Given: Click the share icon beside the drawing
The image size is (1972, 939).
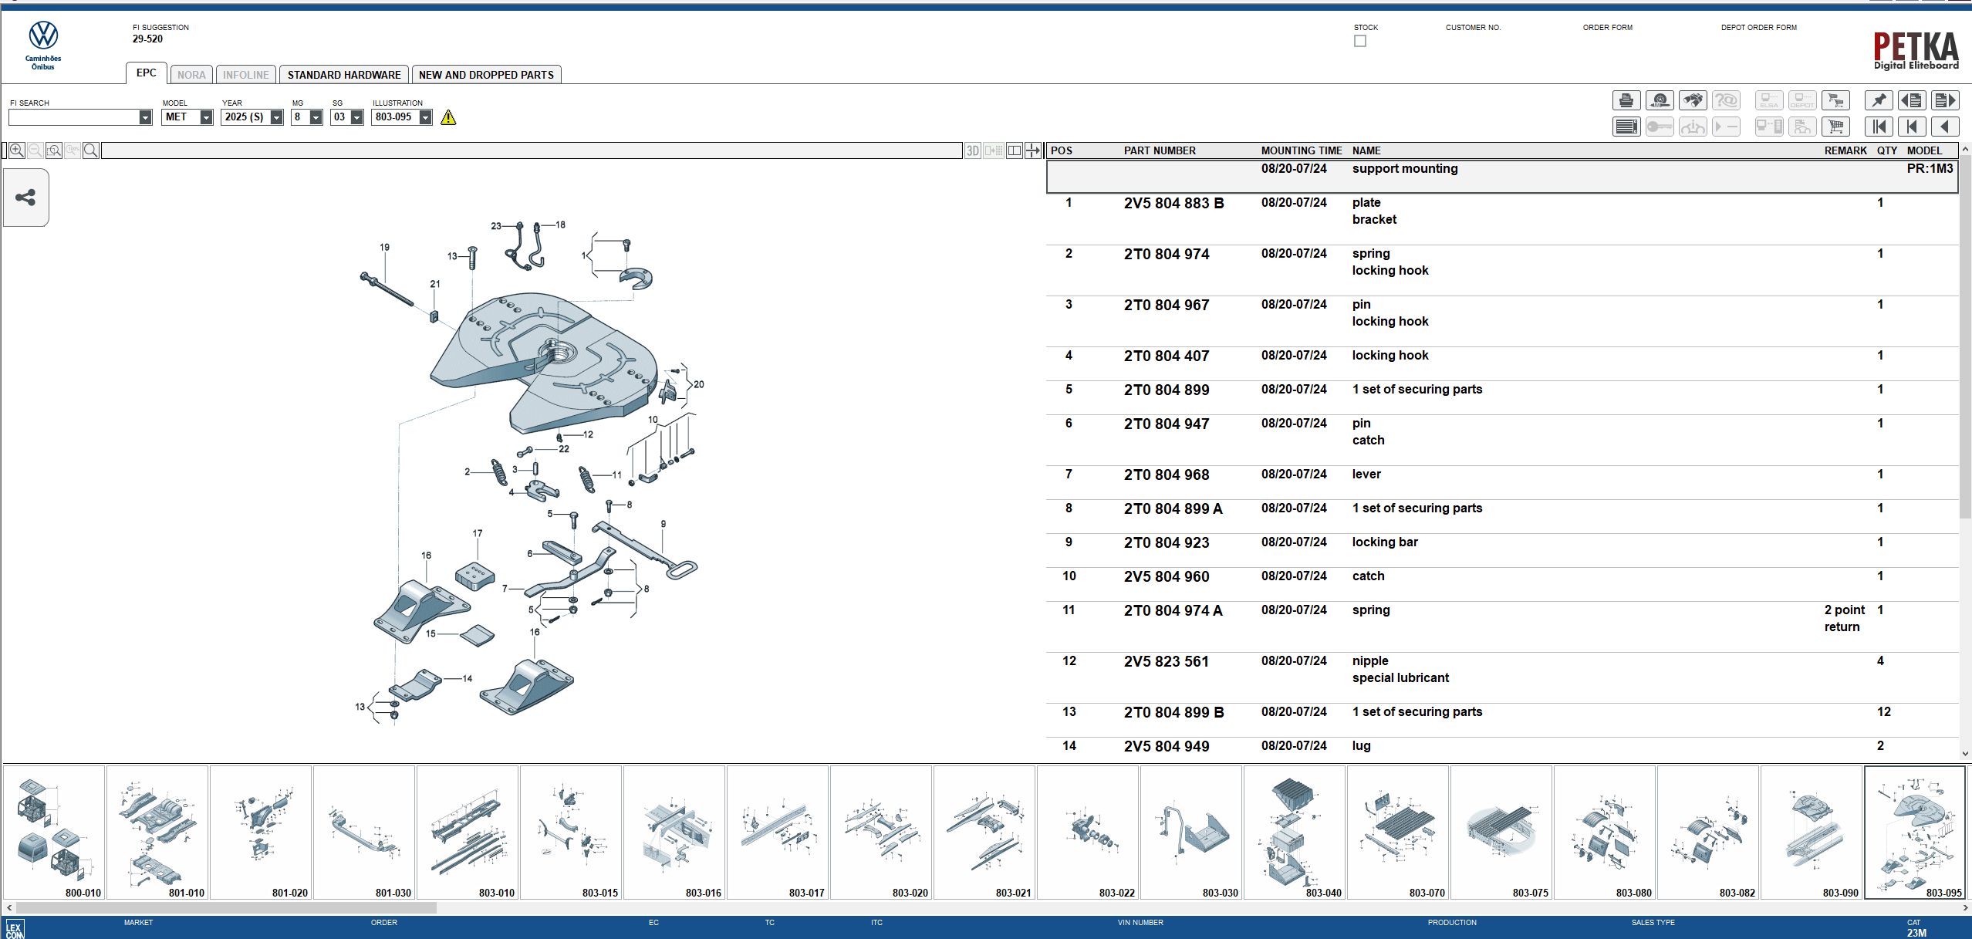Looking at the screenshot, I should tap(25, 197).
